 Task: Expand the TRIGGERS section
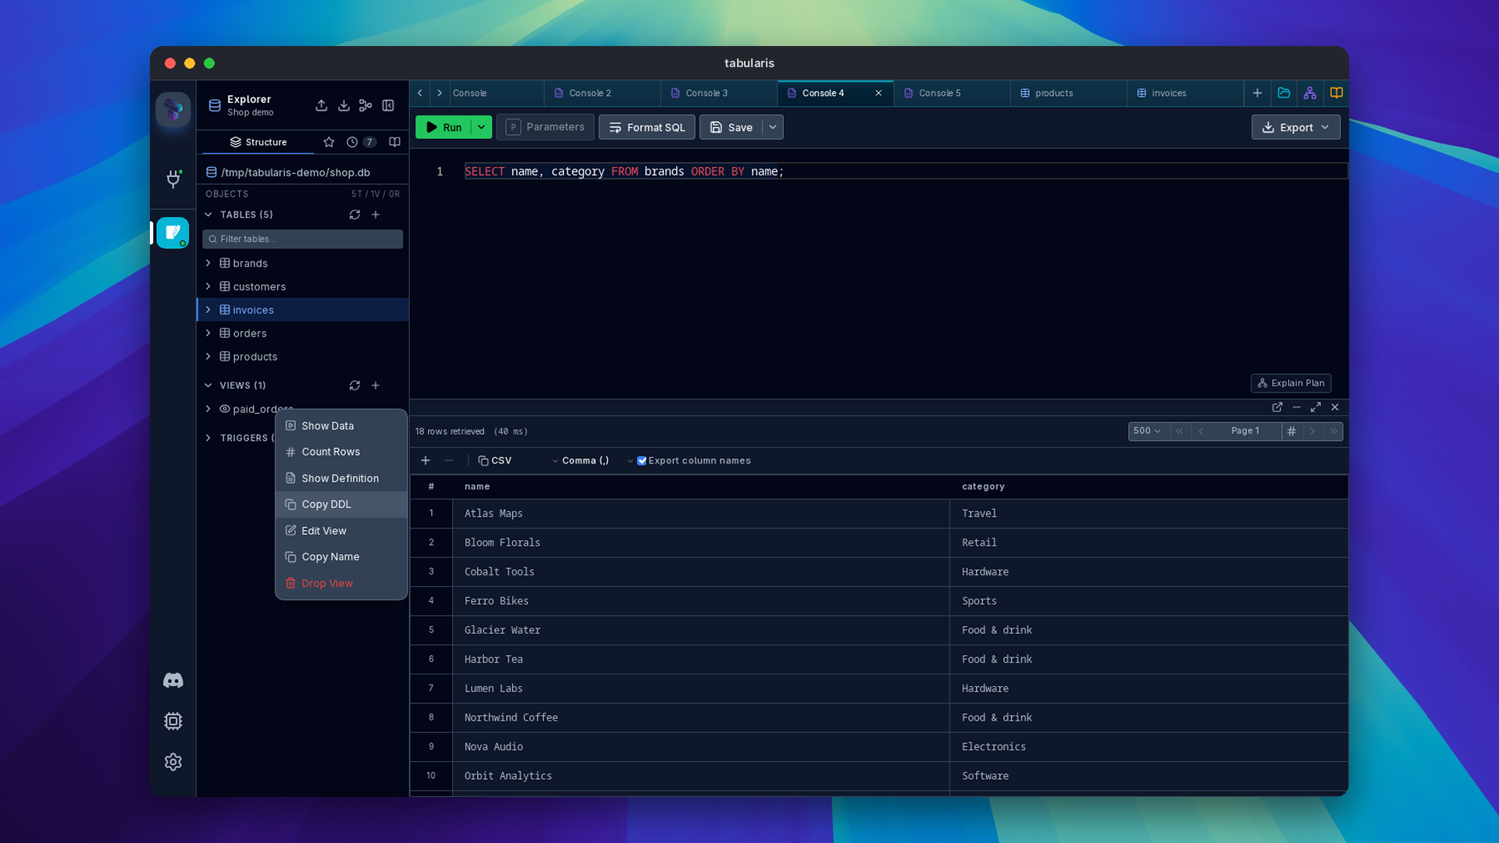208,438
